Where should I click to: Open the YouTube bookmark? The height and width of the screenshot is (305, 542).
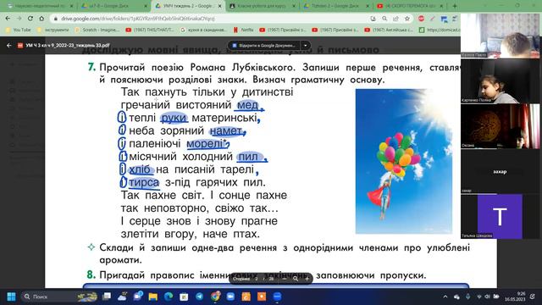(19, 30)
